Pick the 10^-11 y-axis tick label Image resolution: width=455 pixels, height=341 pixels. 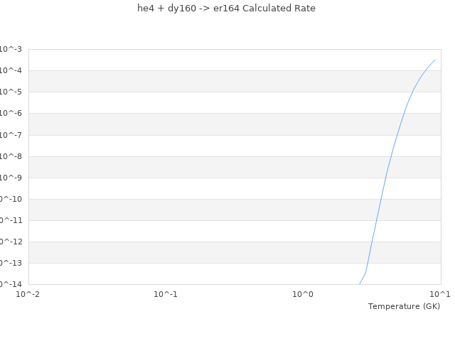pos(11,220)
